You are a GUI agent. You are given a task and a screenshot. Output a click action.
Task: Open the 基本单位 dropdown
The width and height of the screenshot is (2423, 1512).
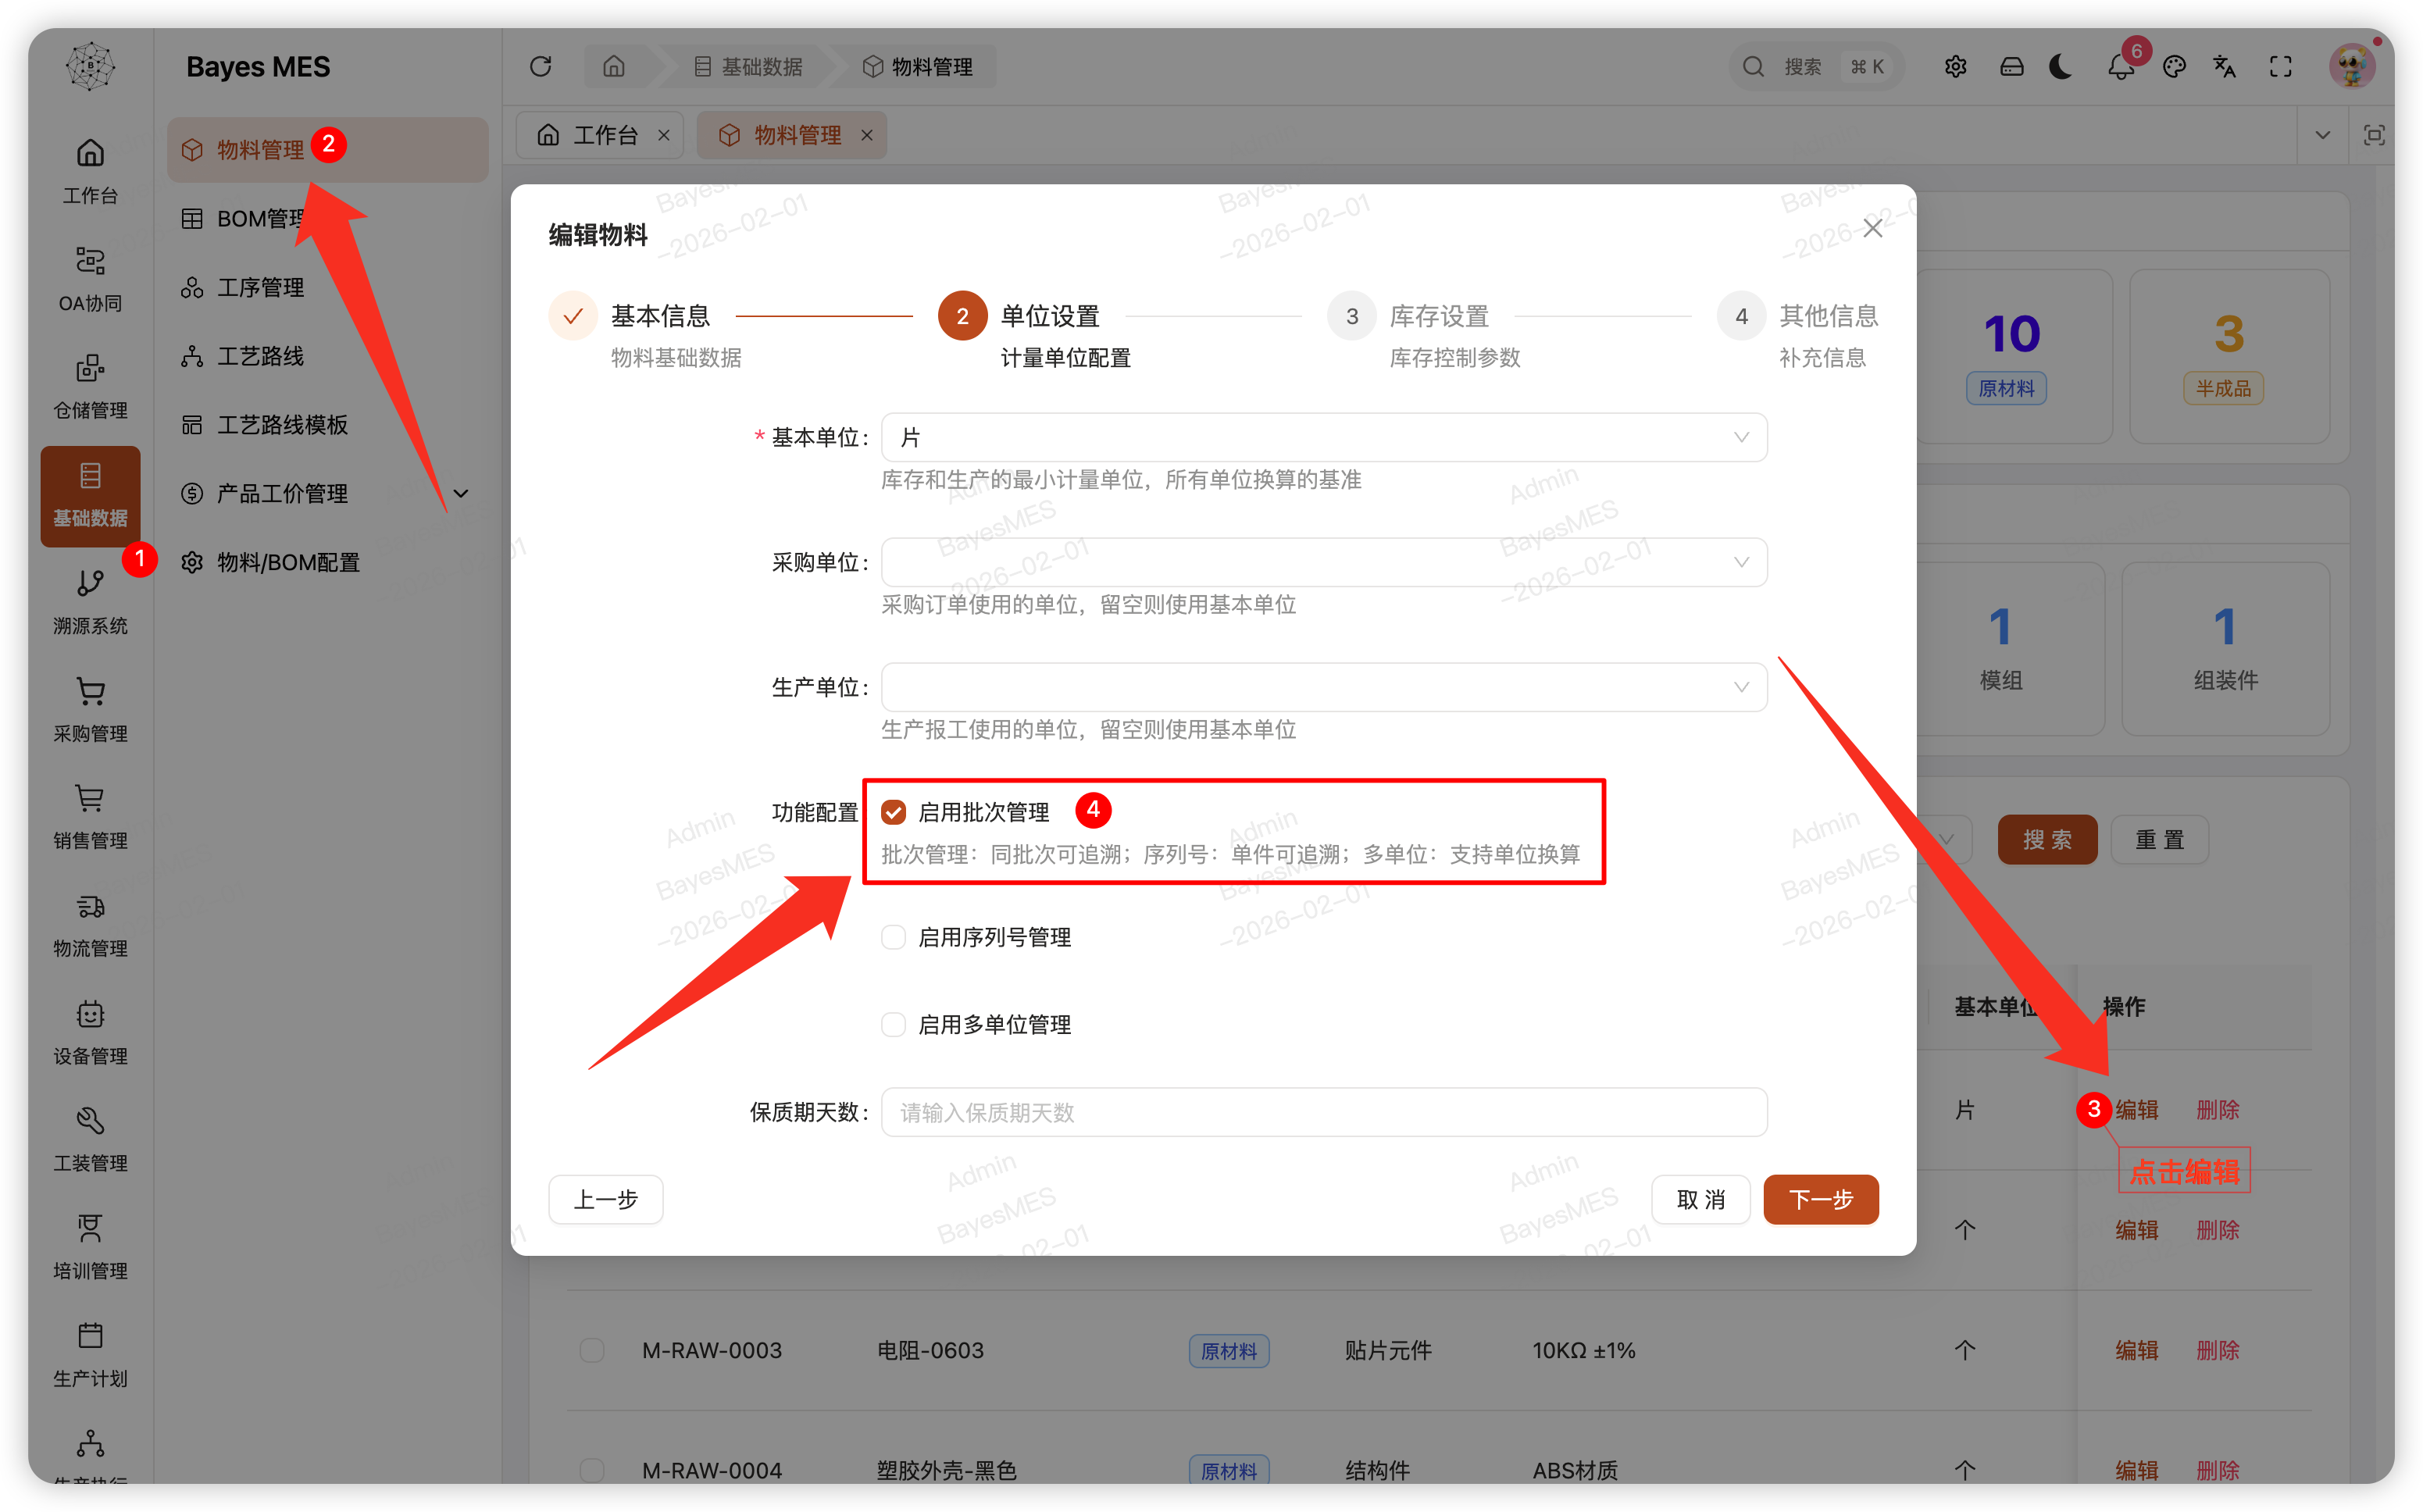click(1322, 437)
